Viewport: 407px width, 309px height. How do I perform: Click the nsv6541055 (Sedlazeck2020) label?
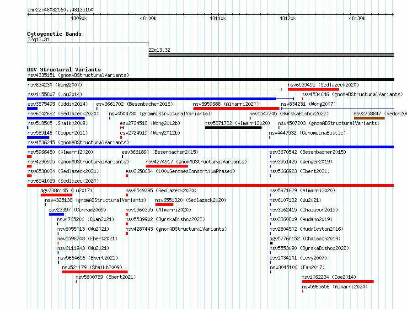(x=63, y=181)
